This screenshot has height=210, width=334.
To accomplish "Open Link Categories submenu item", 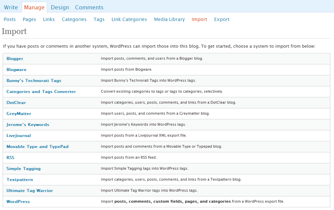I will (x=129, y=19).
